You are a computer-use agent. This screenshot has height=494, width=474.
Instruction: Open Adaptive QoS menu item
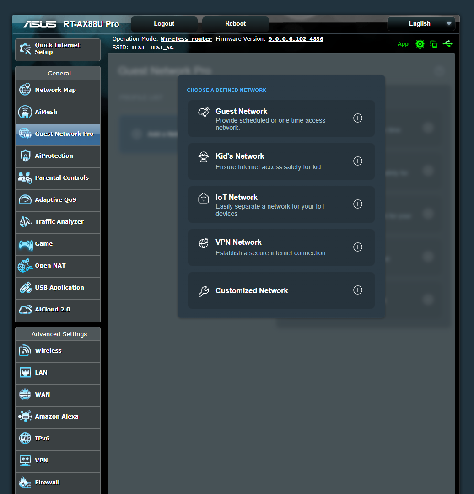click(58, 200)
